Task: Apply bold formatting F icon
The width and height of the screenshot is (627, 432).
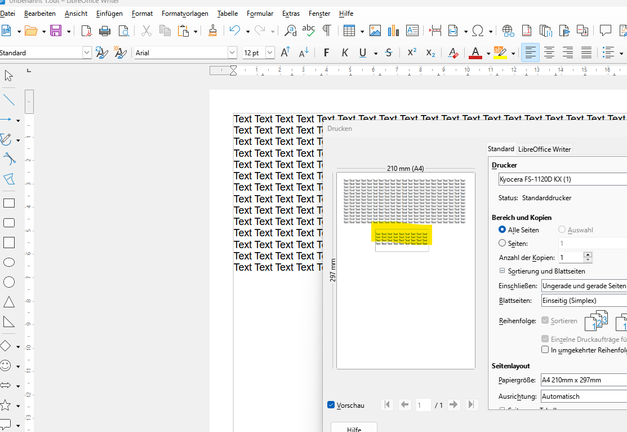Action: point(326,52)
